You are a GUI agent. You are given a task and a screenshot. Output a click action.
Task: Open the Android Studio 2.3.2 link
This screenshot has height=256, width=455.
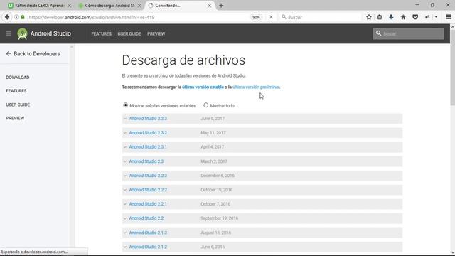click(x=148, y=133)
